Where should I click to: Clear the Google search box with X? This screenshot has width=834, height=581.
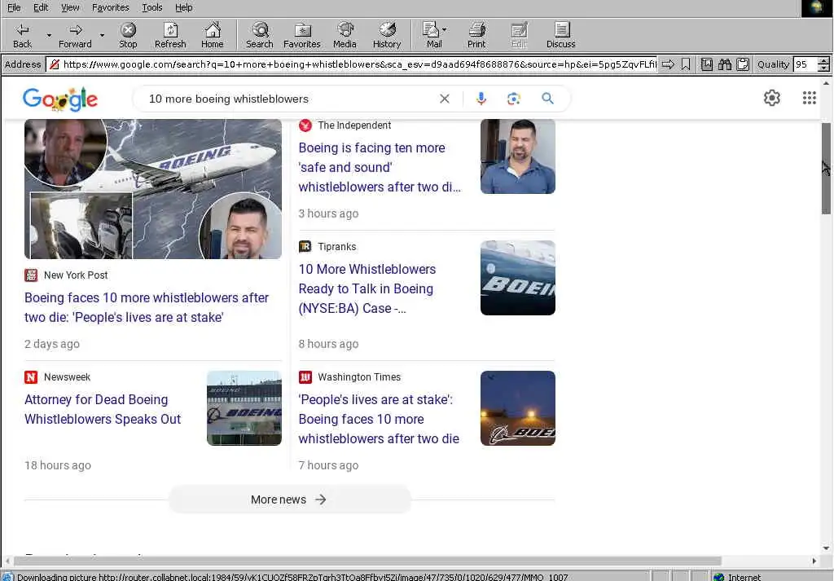(445, 99)
